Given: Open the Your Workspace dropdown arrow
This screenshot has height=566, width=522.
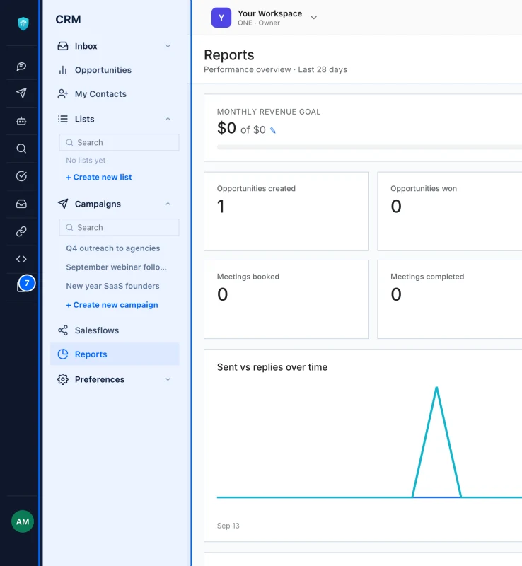Looking at the screenshot, I should tap(314, 17).
